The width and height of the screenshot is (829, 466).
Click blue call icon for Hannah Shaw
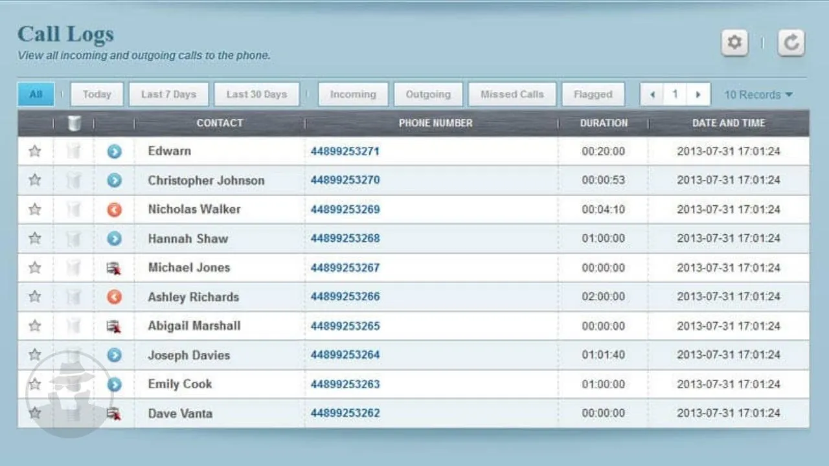click(114, 239)
